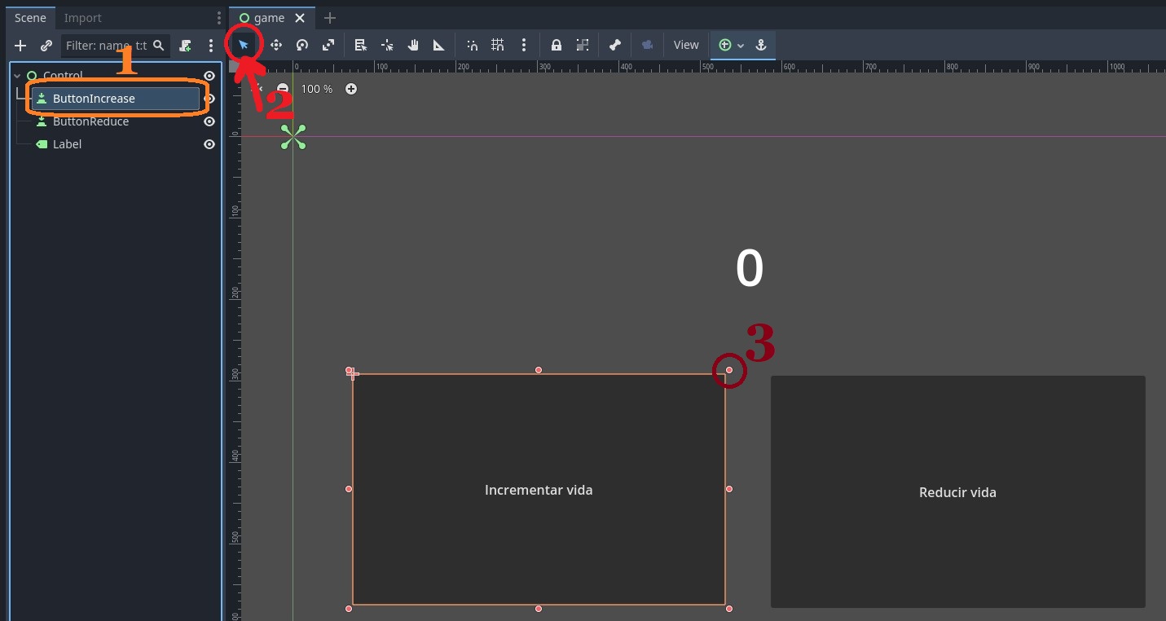This screenshot has height=621, width=1166.
Task: Click the skeleton bone options icon
Action: 615,46
